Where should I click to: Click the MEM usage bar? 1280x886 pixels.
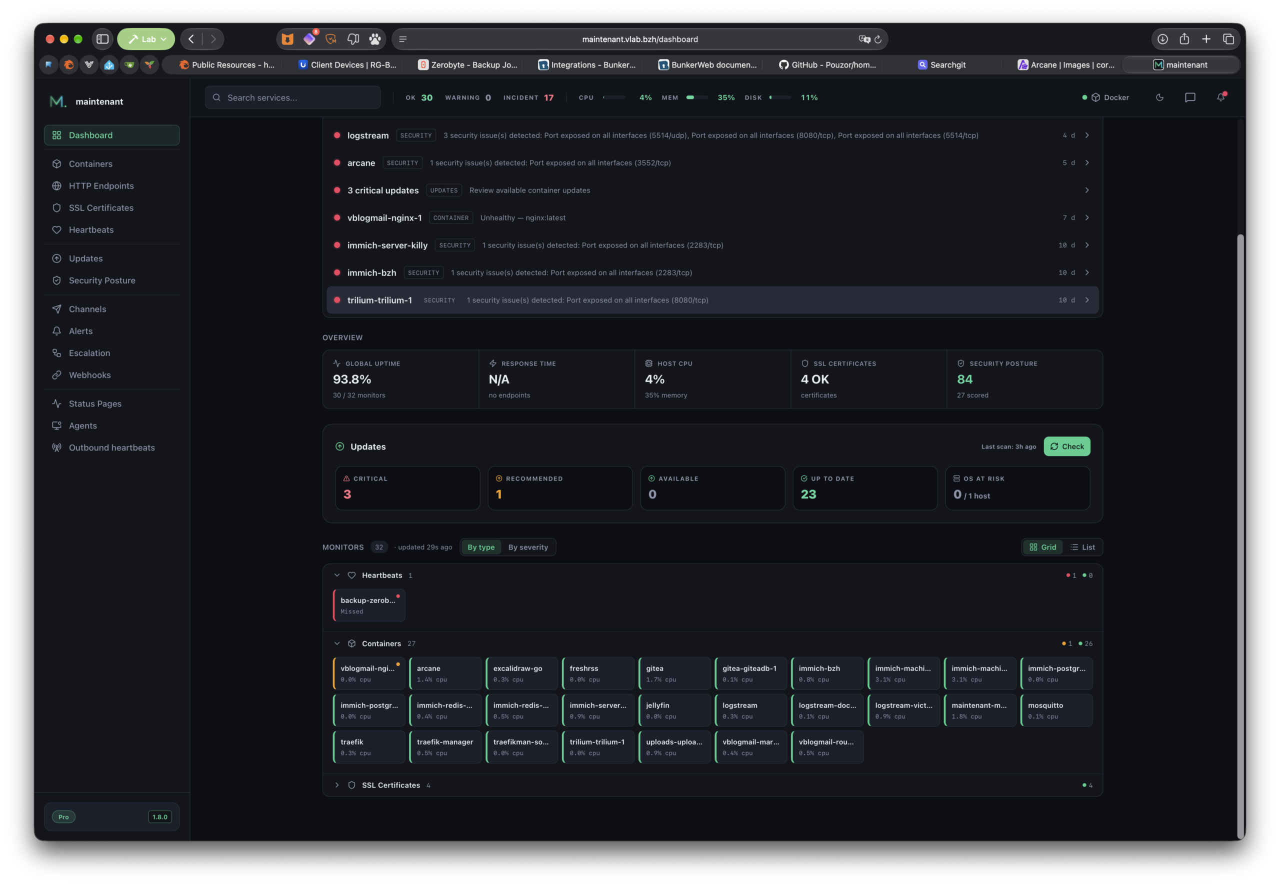(697, 97)
